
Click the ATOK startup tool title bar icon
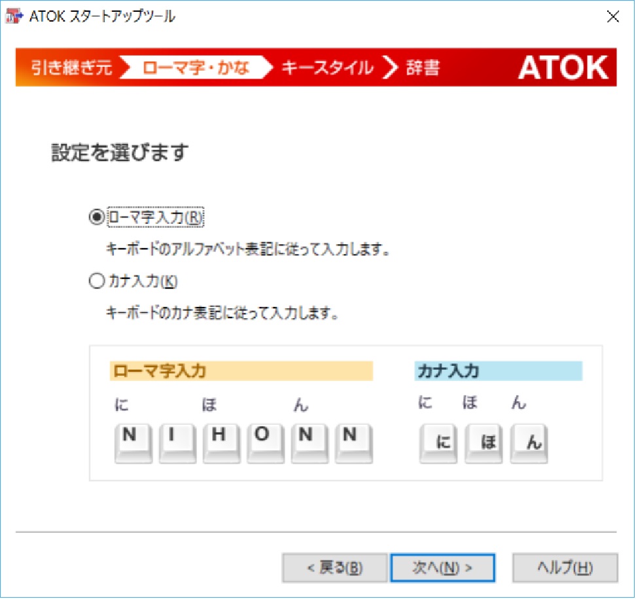tap(14, 16)
